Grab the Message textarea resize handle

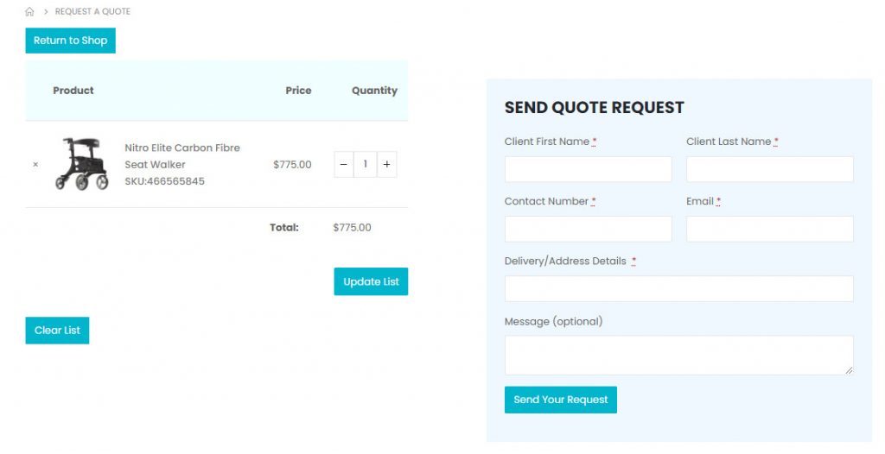[x=849, y=370]
